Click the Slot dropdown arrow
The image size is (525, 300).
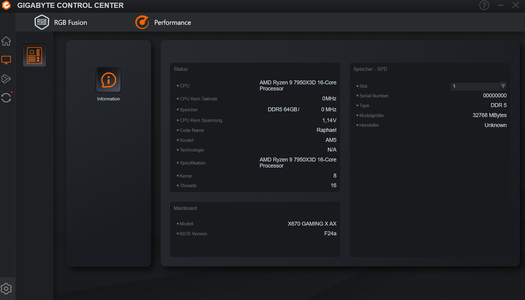(503, 86)
